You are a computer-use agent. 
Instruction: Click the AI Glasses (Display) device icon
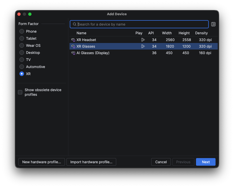click(73, 53)
